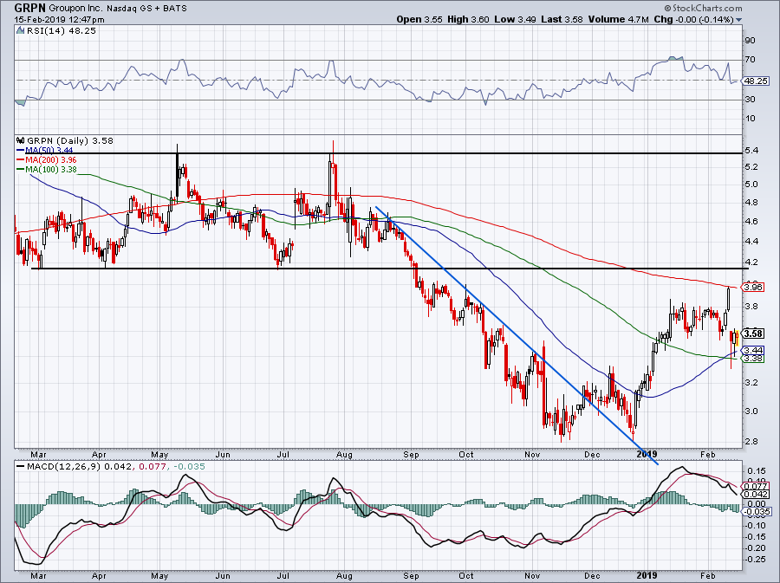The height and width of the screenshot is (583, 780).
Task: Click the 'MA(50) 3.44' legend entry
Action: click(x=45, y=150)
